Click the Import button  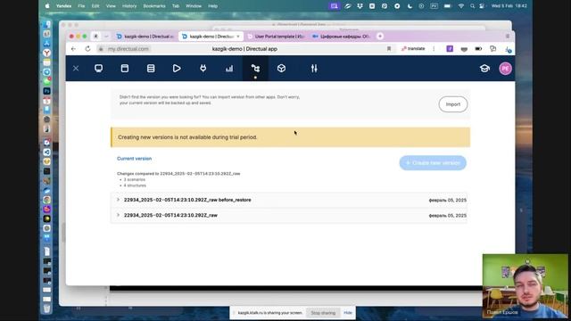[x=453, y=104]
